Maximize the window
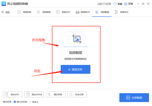This screenshot has height=106, width=152. [x=143, y=4]
